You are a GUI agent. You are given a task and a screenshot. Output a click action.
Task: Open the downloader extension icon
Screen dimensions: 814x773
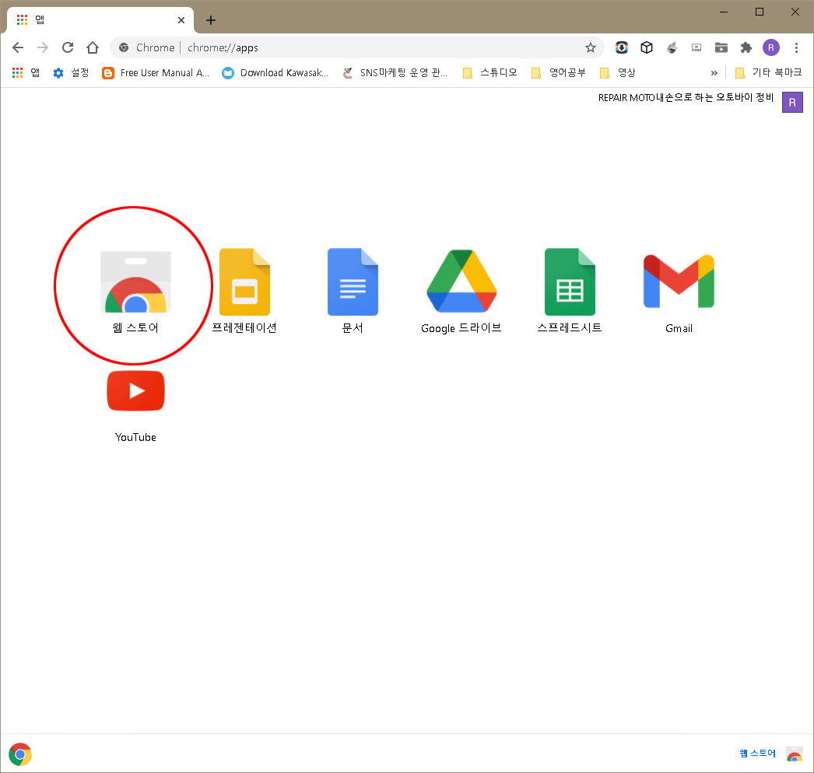pyautogui.click(x=622, y=47)
